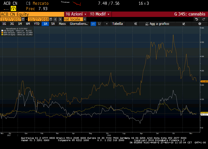The height and width of the screenshot is (149, 208).
Task: Switch to line chart view
Action: [93, 24]
